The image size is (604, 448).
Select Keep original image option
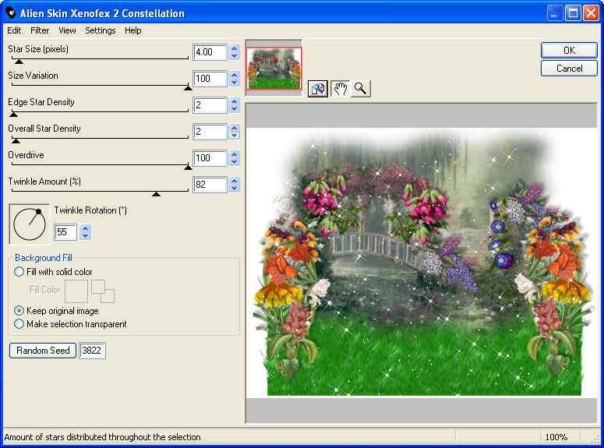click(x=19, y=311)
